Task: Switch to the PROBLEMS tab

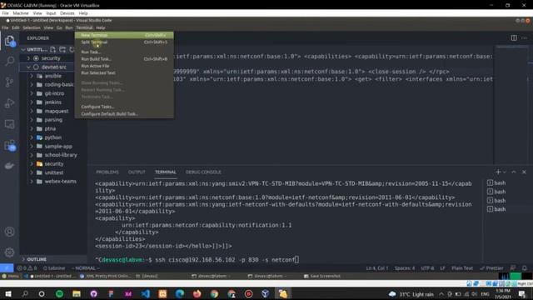Action: [107, 172]
